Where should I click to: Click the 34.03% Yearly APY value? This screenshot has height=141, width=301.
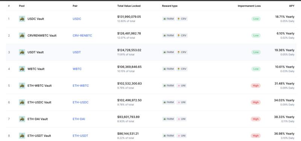[x=284, y=100]
